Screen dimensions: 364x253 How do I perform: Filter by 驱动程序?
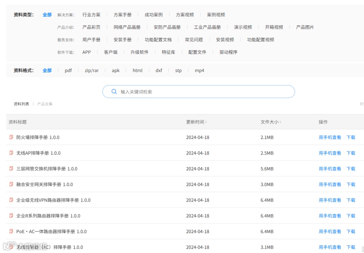click(229, 52)
